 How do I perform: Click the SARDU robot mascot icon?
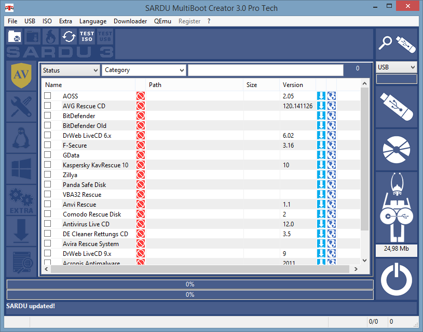click(x=397, y=208)
